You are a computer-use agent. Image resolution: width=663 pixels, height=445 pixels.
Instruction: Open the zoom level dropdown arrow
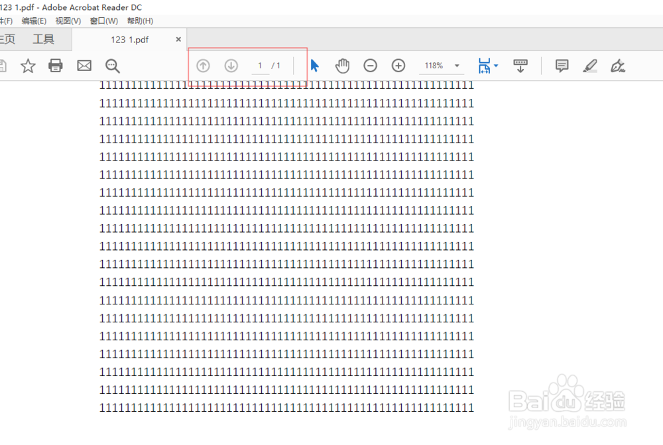tap(457, 66)
